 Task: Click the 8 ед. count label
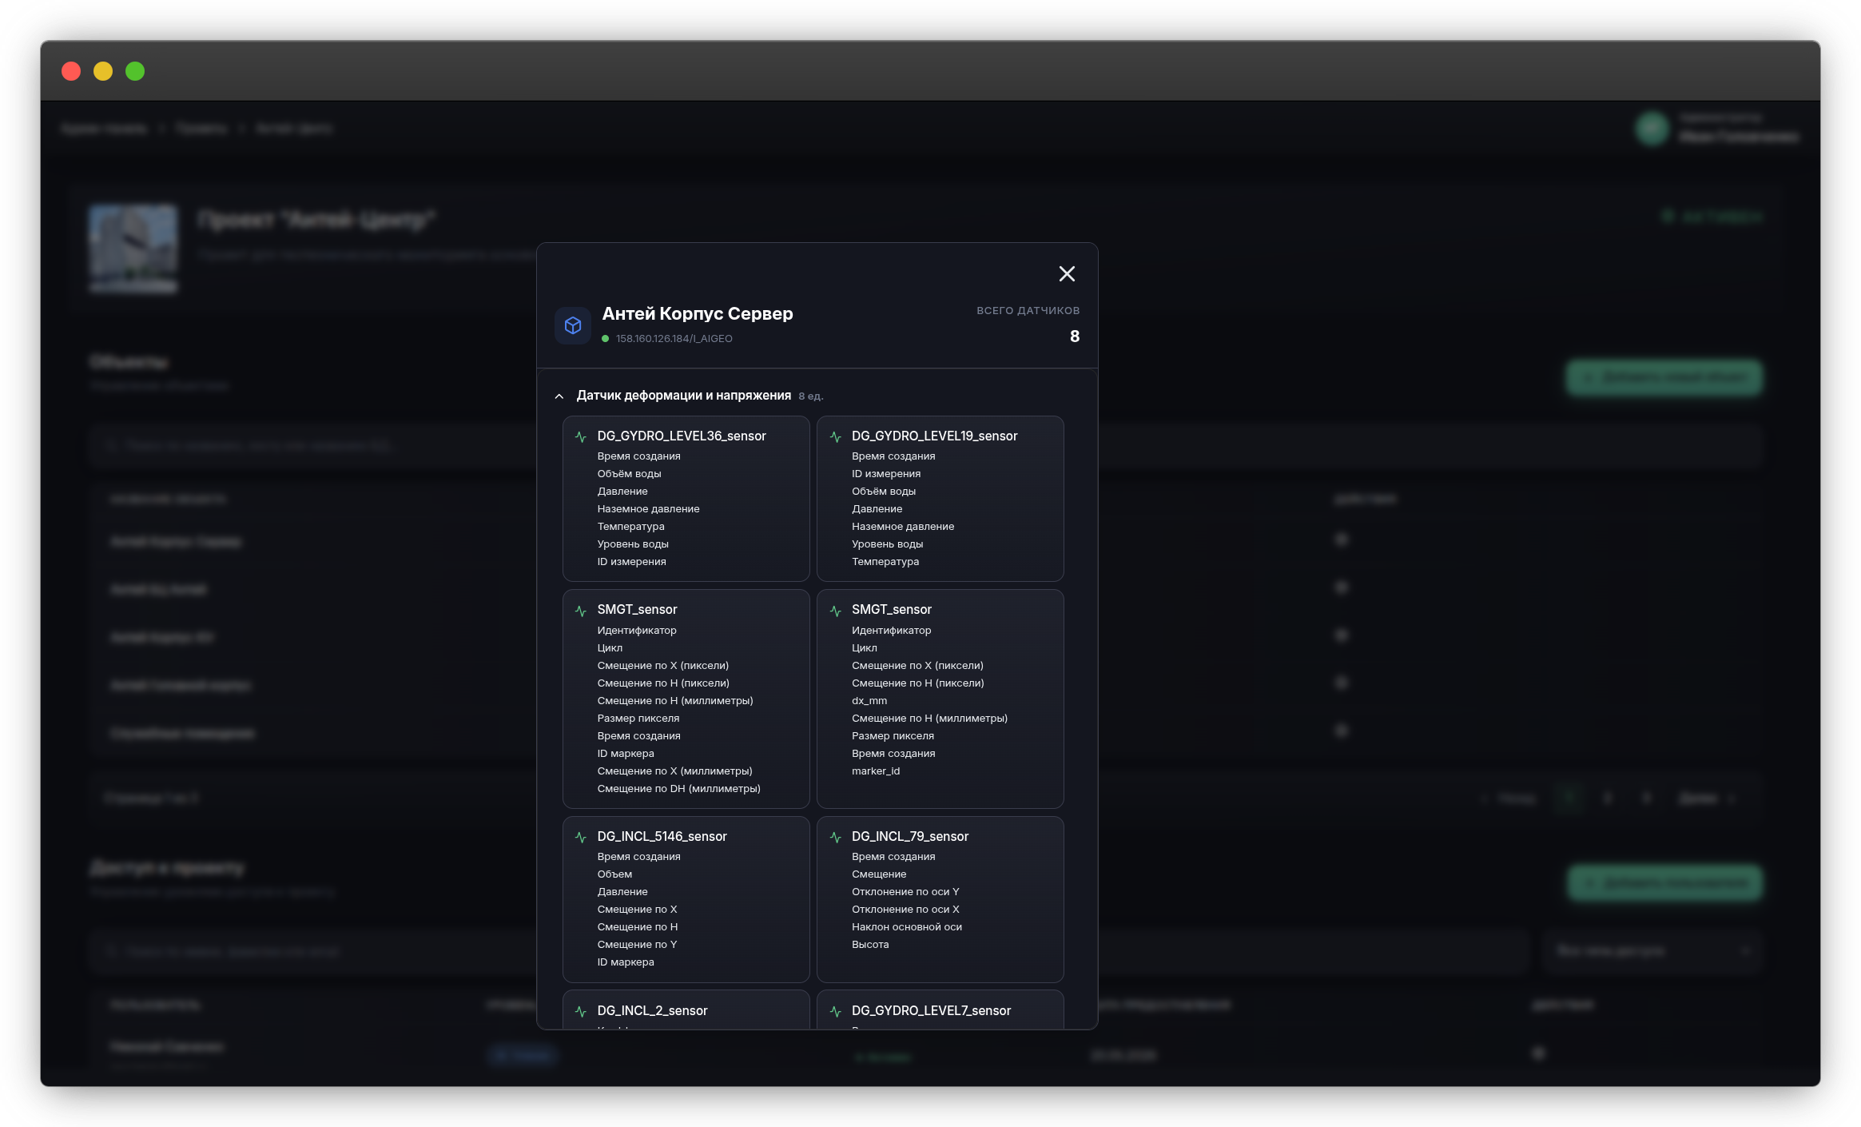coord(810,396)
